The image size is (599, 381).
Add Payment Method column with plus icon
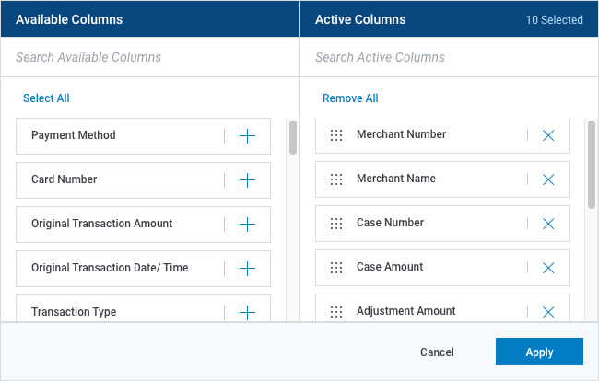pyautogui.click(x=247, y=136)
